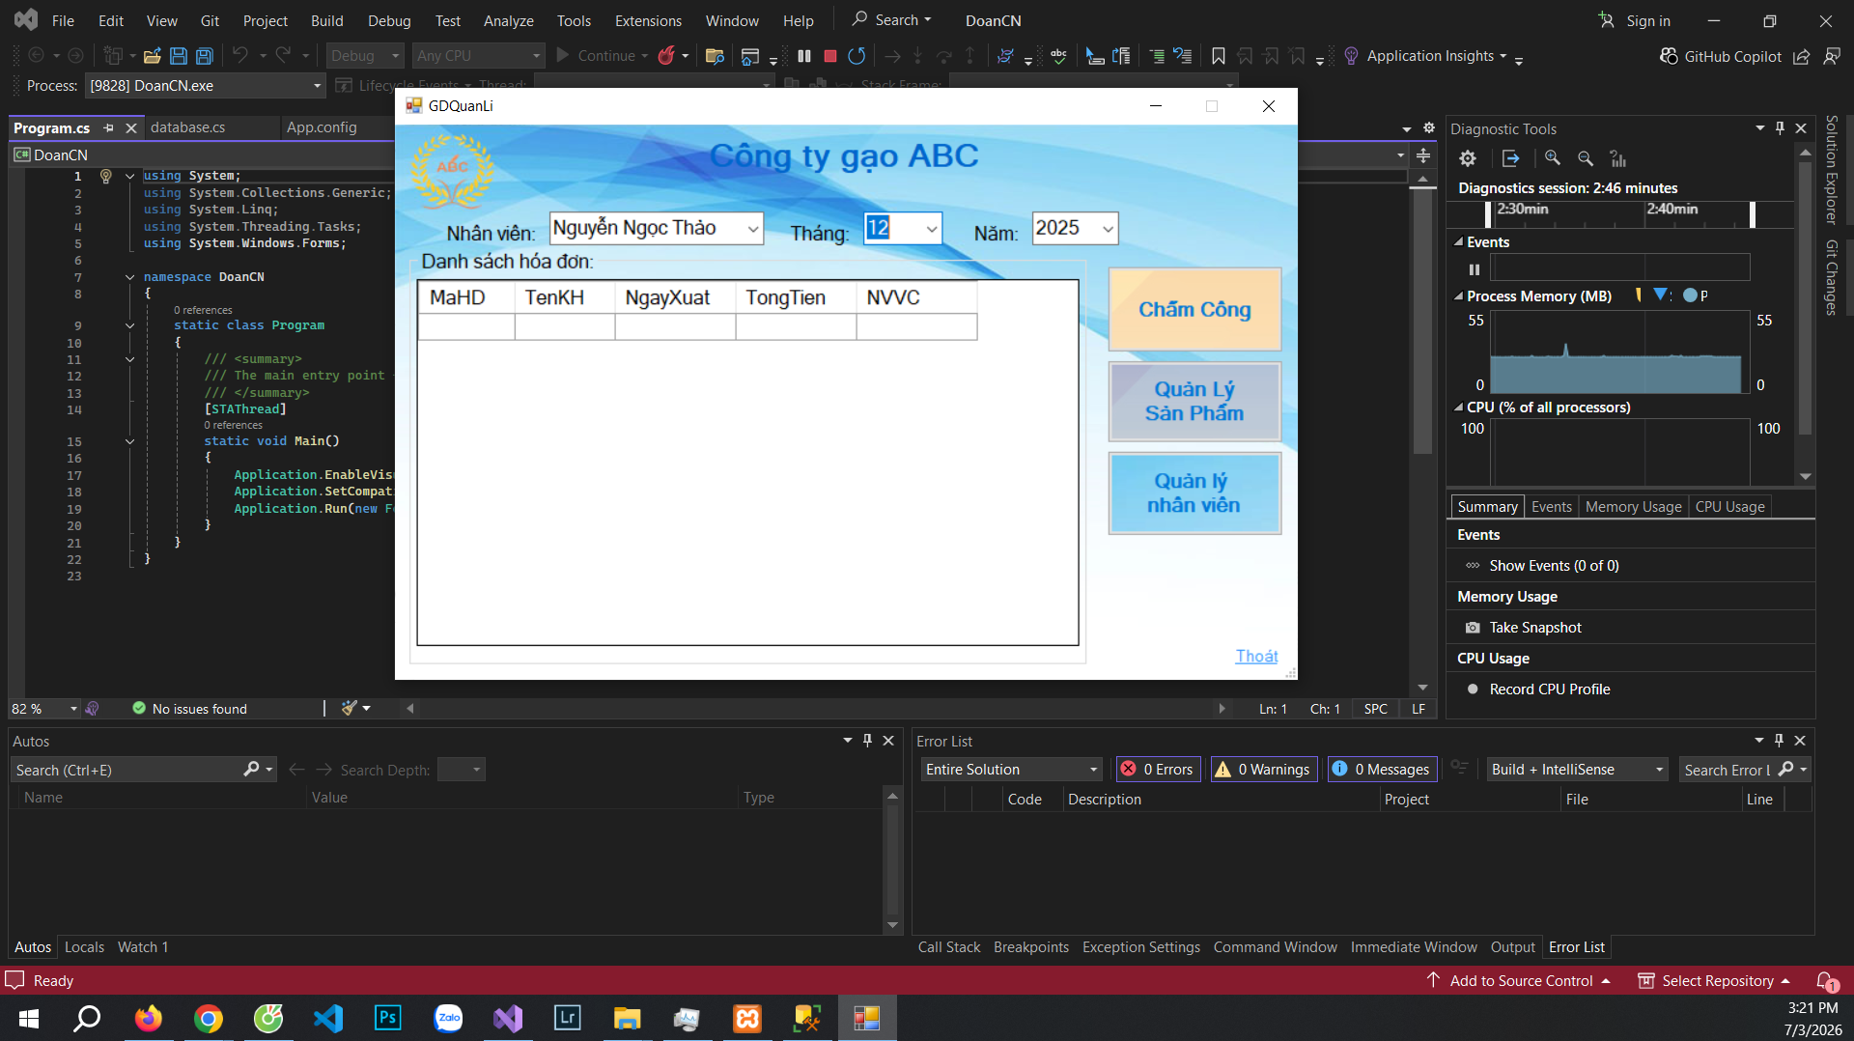The height and width of the screenshot is (1041, 1854).
Task: Toggle the 0 Errors filter
Action: coord(1157,770)
